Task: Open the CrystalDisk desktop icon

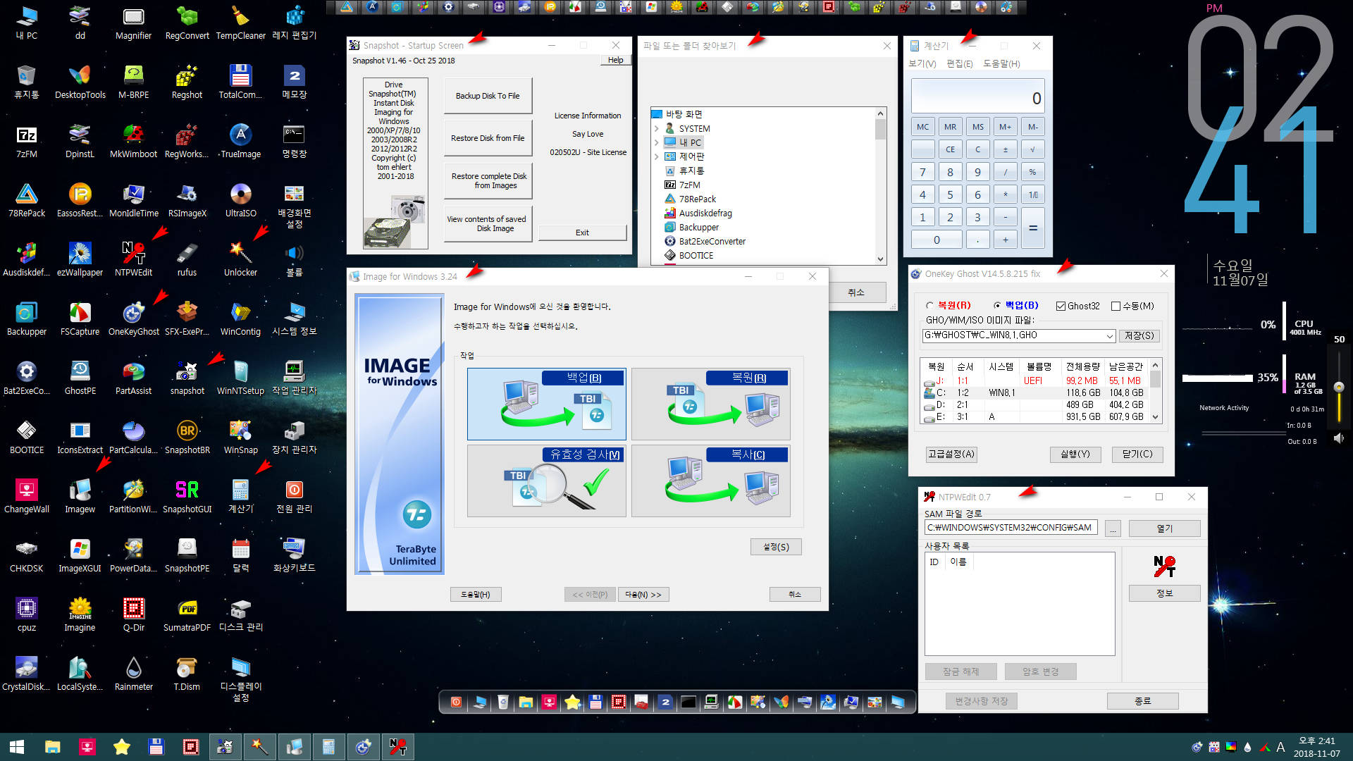Action: [27, 673]
